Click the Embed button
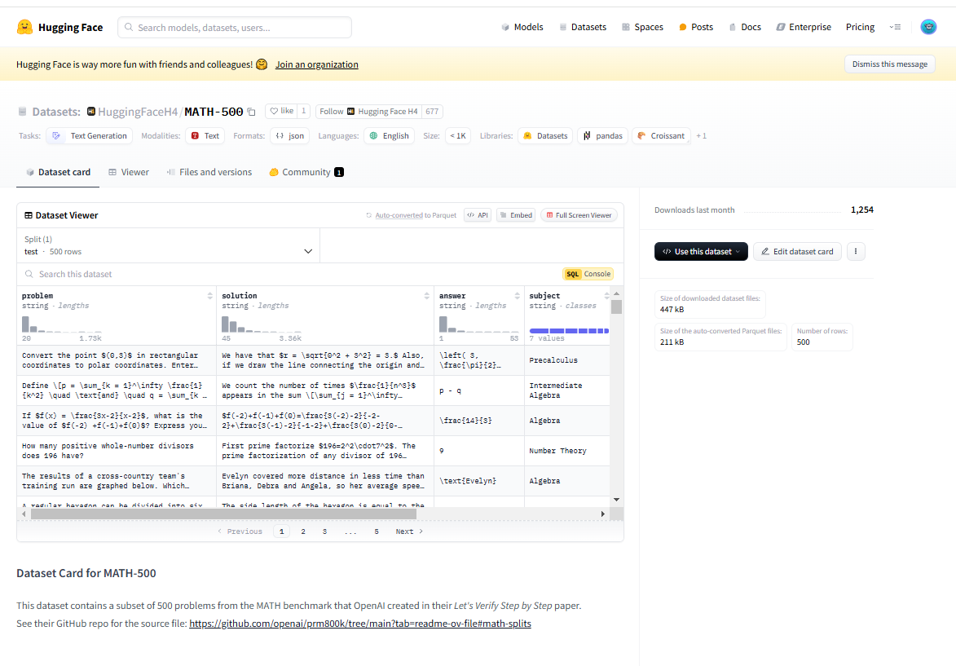The width and height of the screenshot is (956, 666). [x=517, y=215]
